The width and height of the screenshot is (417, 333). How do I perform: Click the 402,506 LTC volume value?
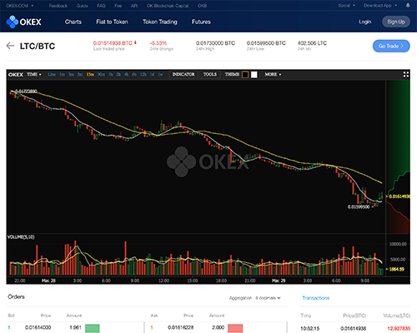pyautogui.click(x=312, y=43)
